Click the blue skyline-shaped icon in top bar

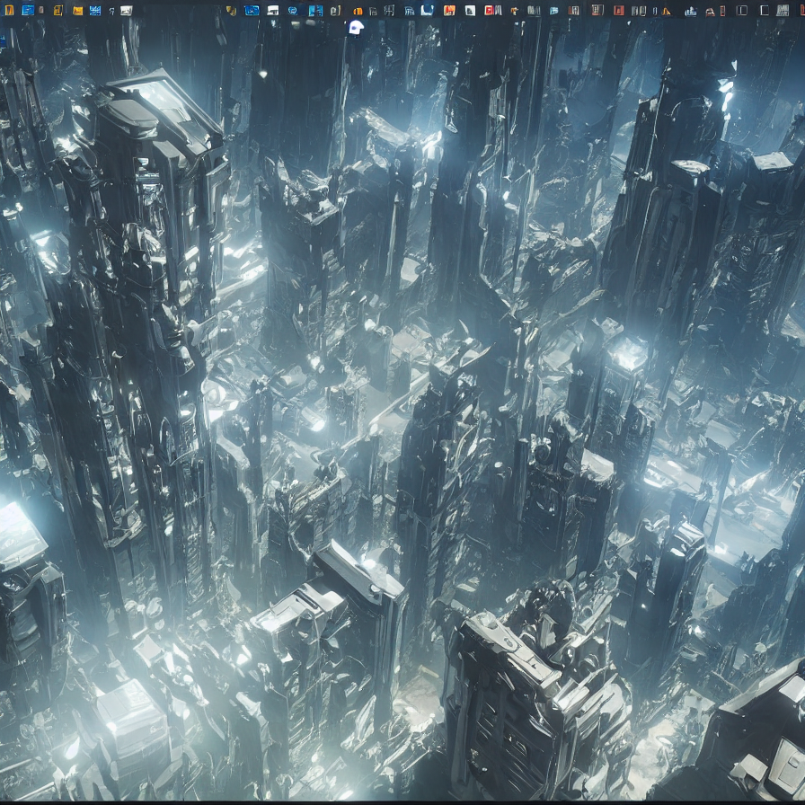[691, 12]
